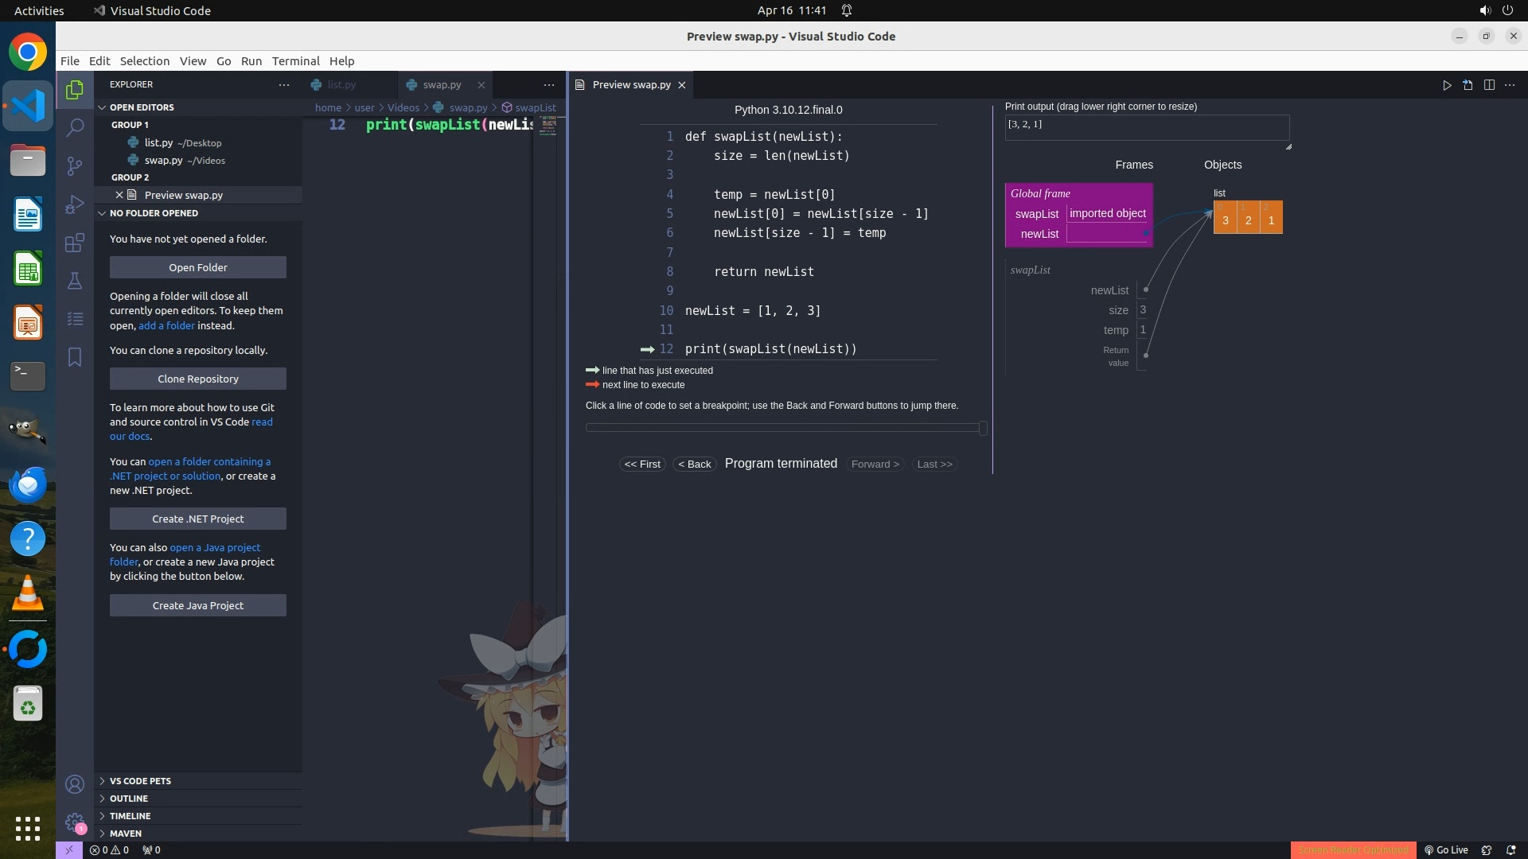This screenshot has height=859, width=1528.
Task: Click the execution step slider bar
Action: (784, 428)
